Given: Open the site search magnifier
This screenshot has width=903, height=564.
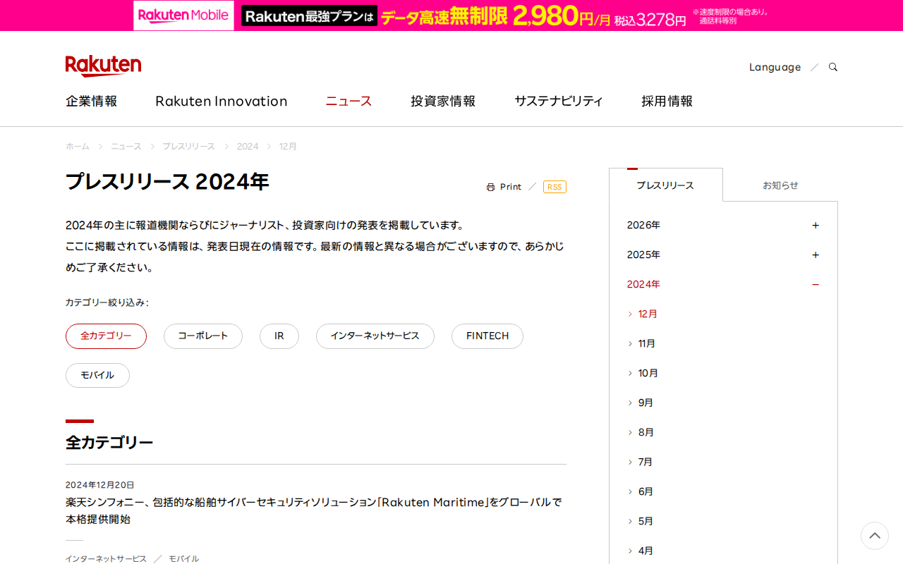Looking at the screenshot, I should (x=832, y=66).
